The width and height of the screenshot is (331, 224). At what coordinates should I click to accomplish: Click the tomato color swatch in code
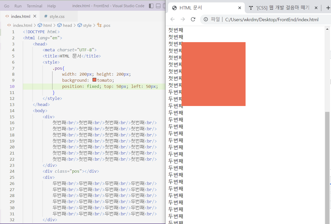[x=94, y=80]
